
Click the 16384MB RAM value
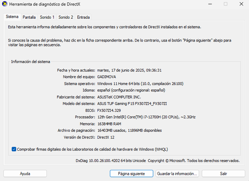coord(109,124)
